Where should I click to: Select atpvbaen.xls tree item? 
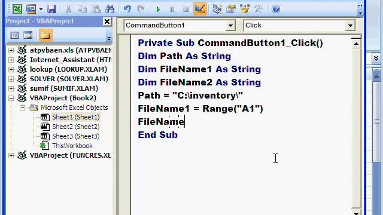coord(71,50)
